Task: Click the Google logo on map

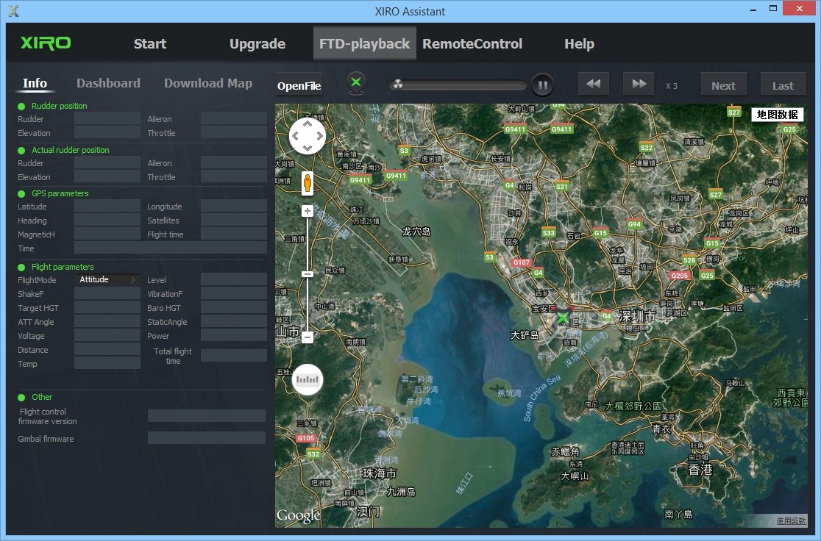Action: 299,515
